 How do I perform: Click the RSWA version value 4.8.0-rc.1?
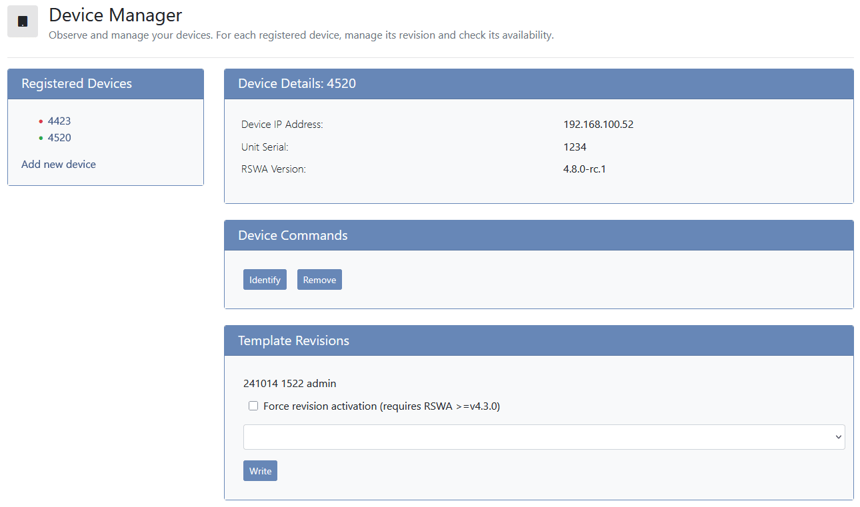585,169
